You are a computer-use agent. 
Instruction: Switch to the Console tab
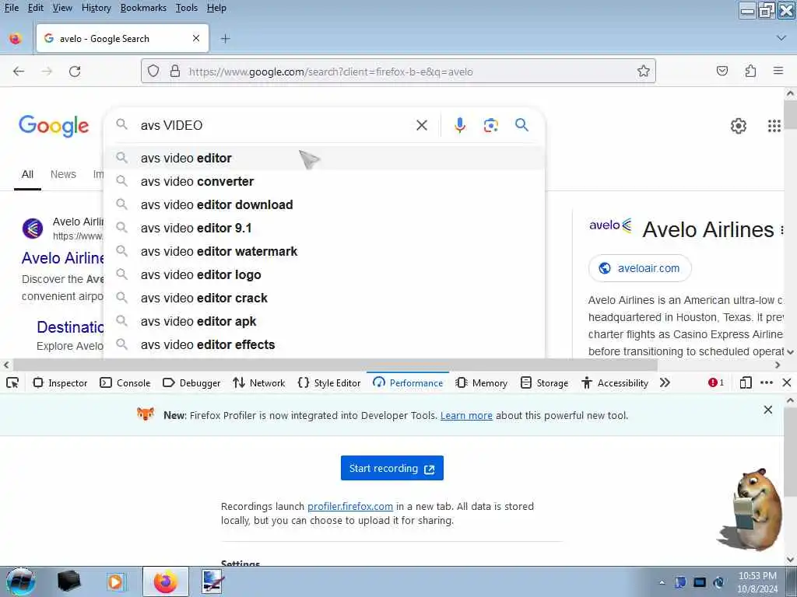(125, 382)
